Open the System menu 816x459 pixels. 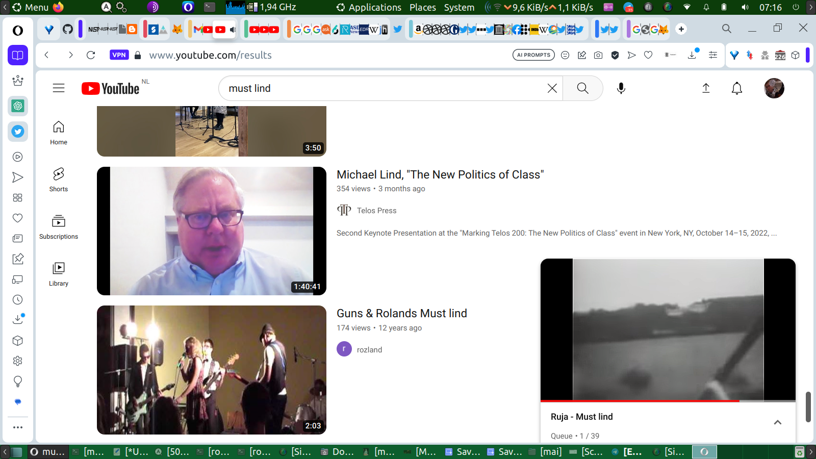[459, 7]
